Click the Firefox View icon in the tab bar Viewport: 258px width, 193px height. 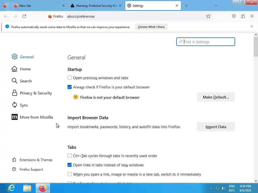point(5,6)
